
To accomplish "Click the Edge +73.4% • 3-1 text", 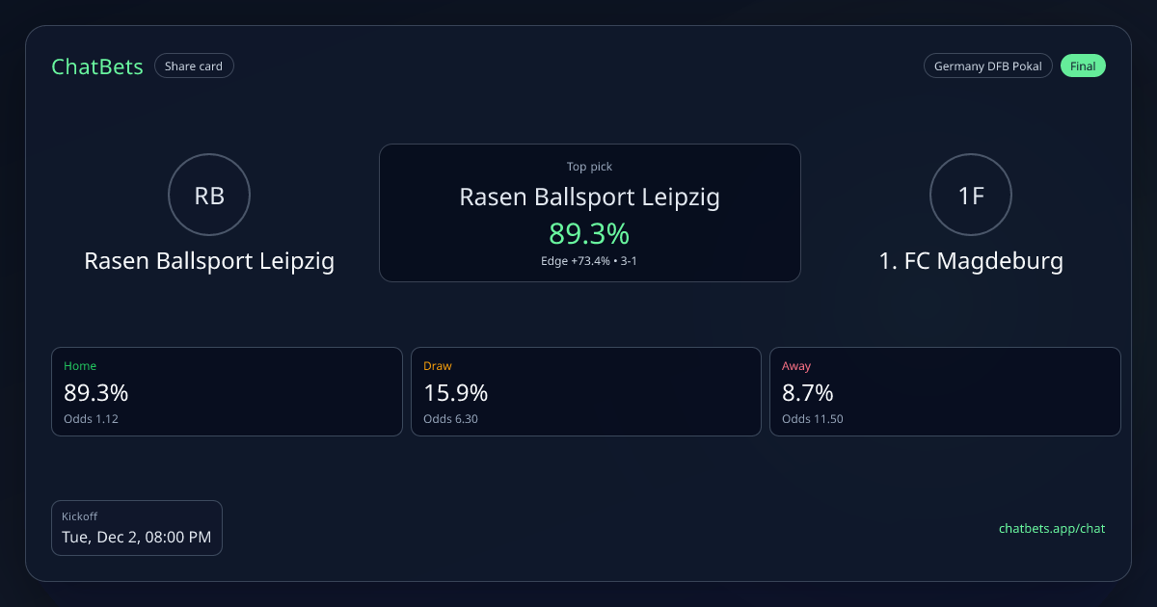I will [589, 261].
